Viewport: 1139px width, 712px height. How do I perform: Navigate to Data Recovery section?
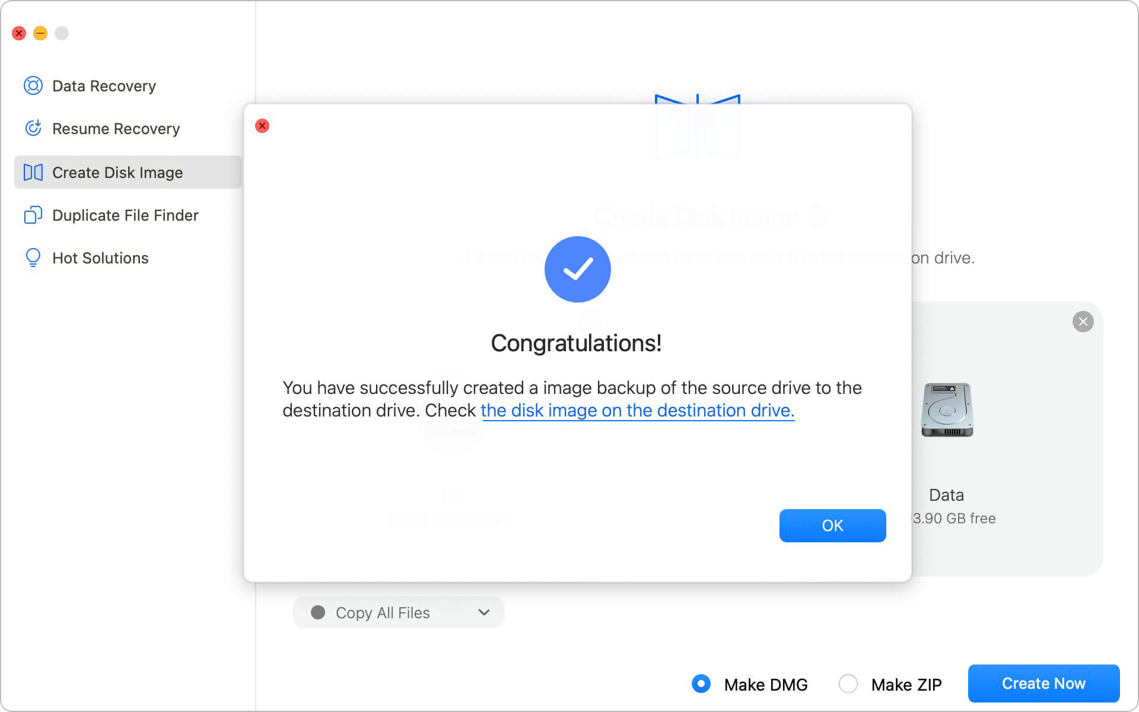pyautogui.click(x=104, y=85)
